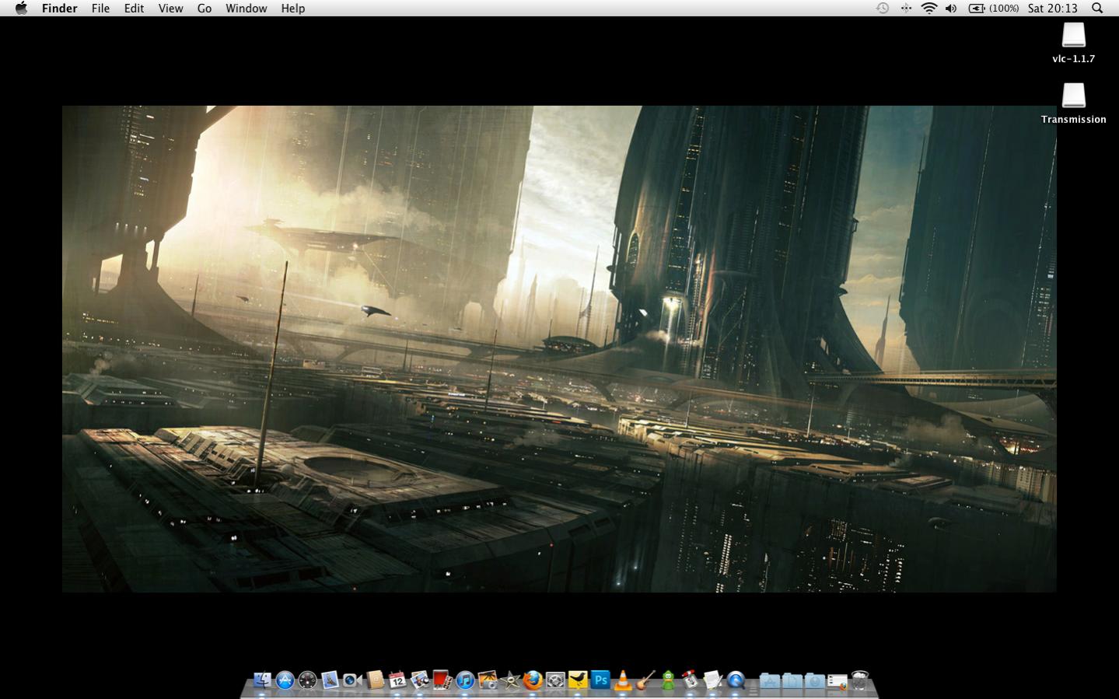
Task: Open the File menu
Action: pos(100,8)
